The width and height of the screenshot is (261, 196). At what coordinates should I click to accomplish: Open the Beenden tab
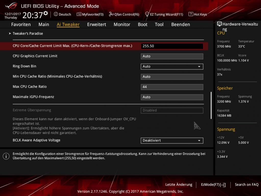181,25
